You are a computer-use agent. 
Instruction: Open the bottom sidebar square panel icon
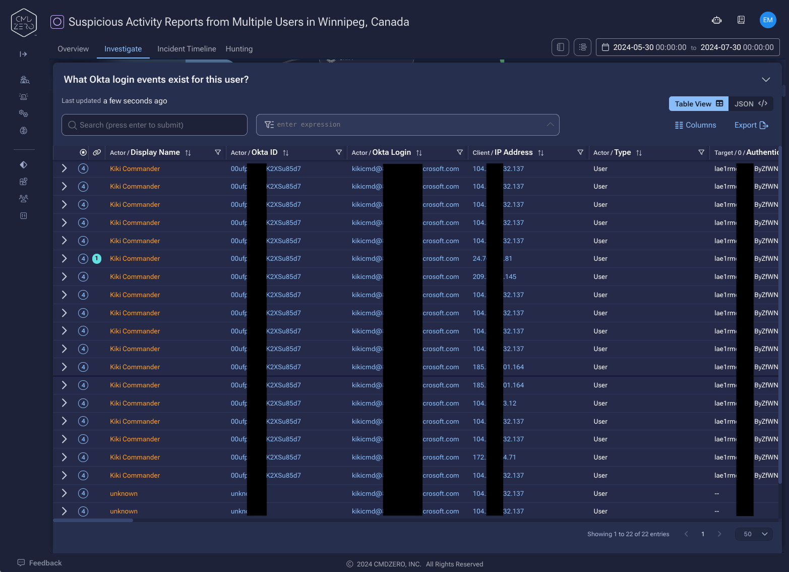click(x=23, y=216)
